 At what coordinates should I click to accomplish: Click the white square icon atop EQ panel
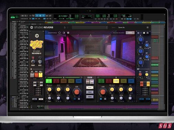[x=144, y=33]
